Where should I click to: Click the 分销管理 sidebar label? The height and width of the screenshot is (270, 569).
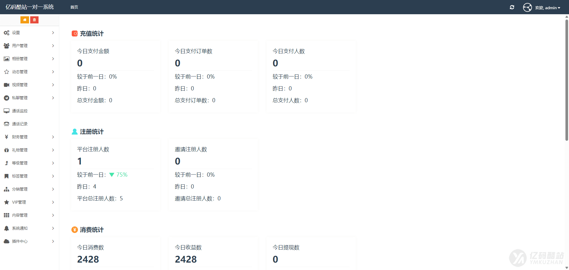pyautogui.click(x=20, y=189)
